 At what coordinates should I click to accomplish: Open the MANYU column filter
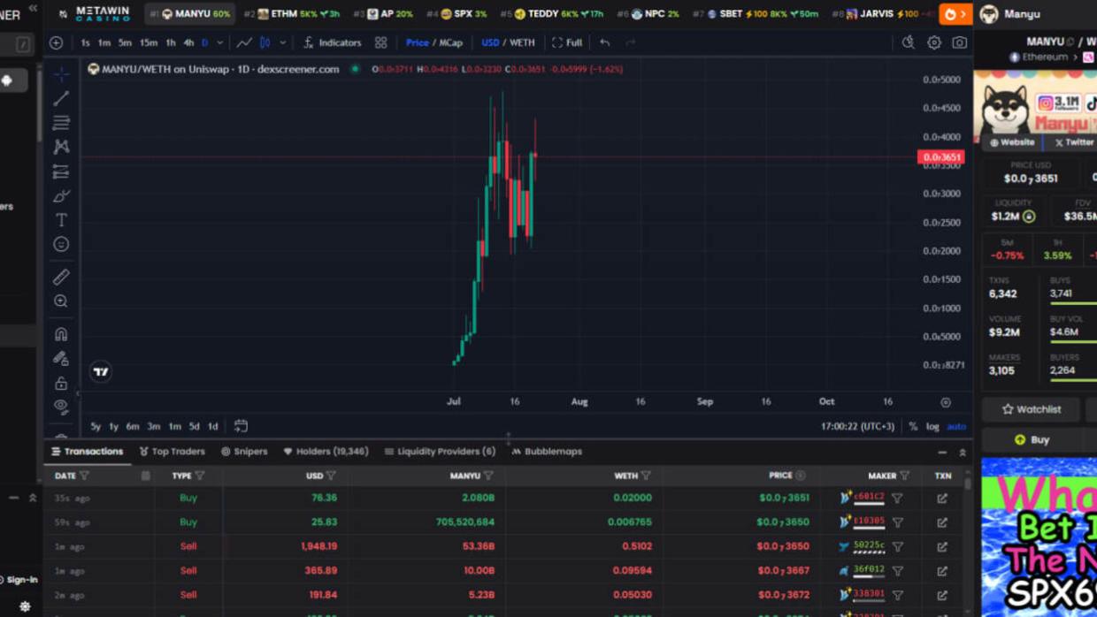488,476
